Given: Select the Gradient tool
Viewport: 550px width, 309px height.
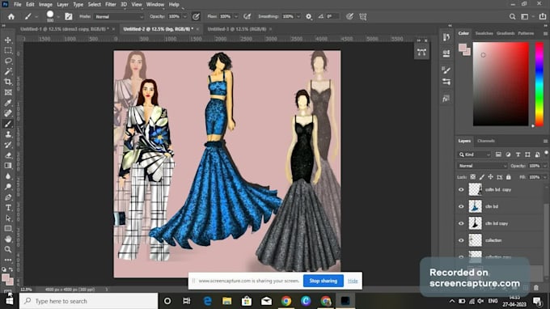Looking at the screenshot, I should coord(8,166).
